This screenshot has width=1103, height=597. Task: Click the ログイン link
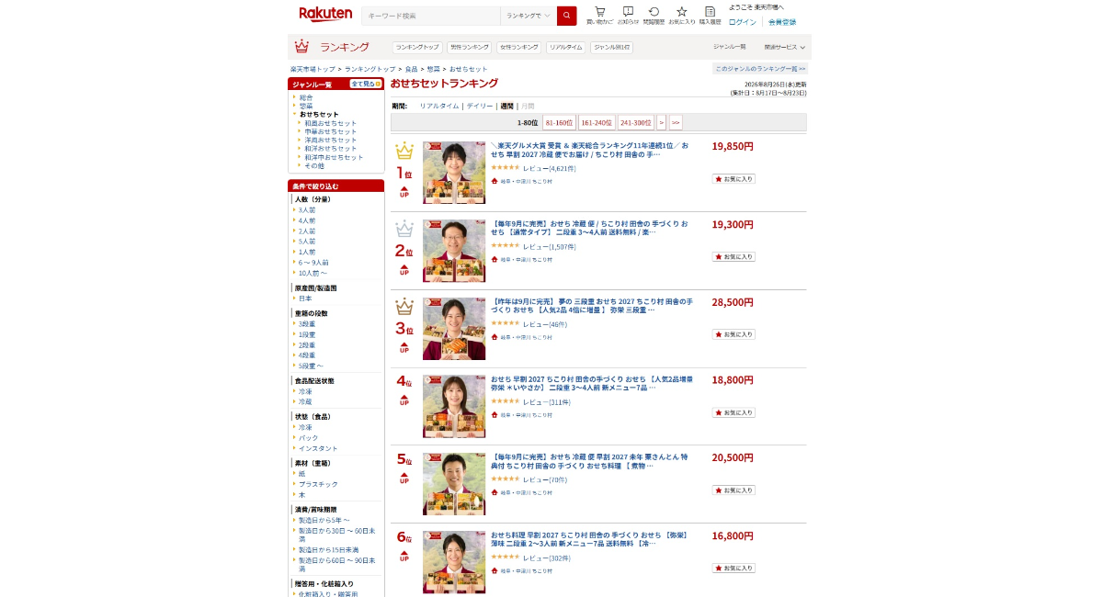(x=743, y=22)
